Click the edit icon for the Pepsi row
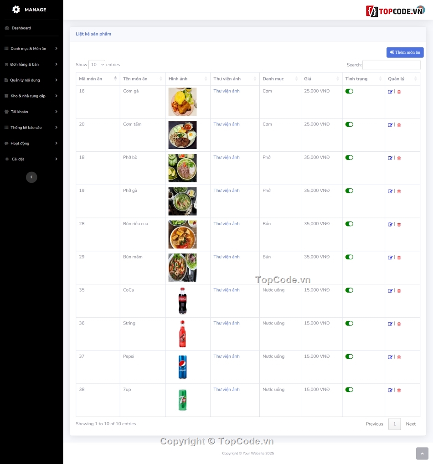Screen dimensions: 433x464 pos(390,357)
